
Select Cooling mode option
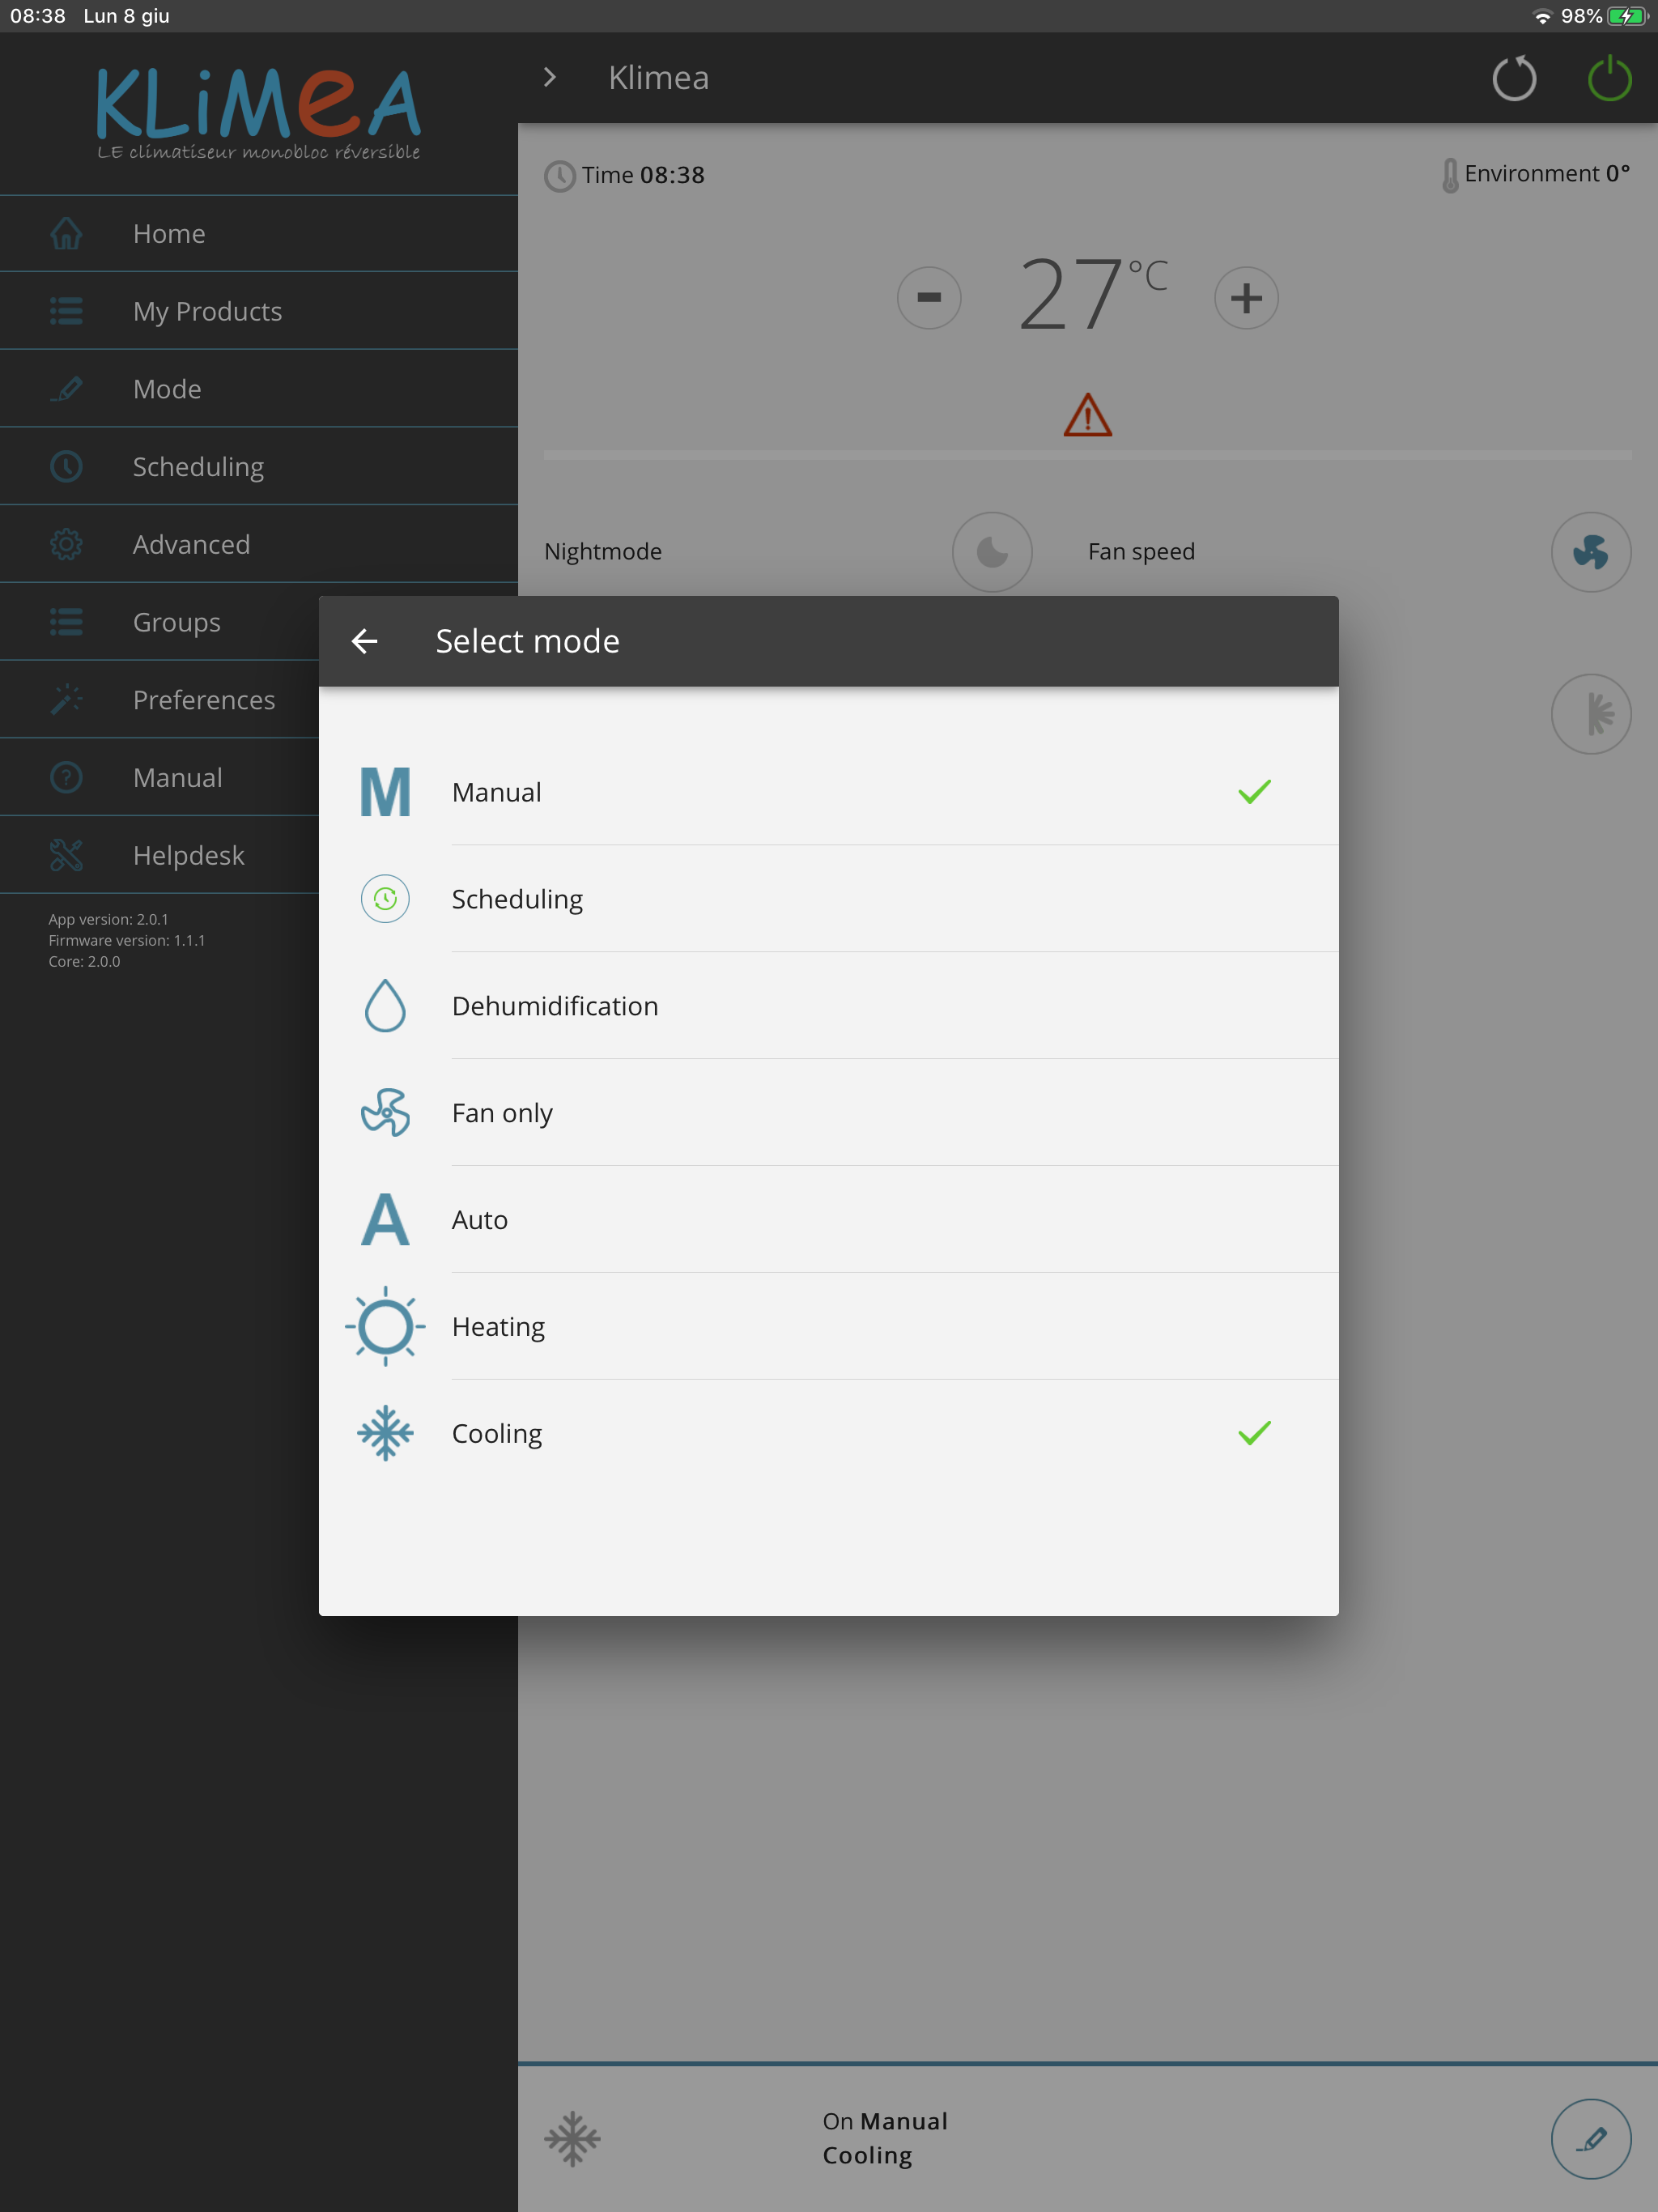[x=828, y=1433]
